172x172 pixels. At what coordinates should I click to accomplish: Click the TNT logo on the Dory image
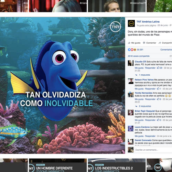115,27
